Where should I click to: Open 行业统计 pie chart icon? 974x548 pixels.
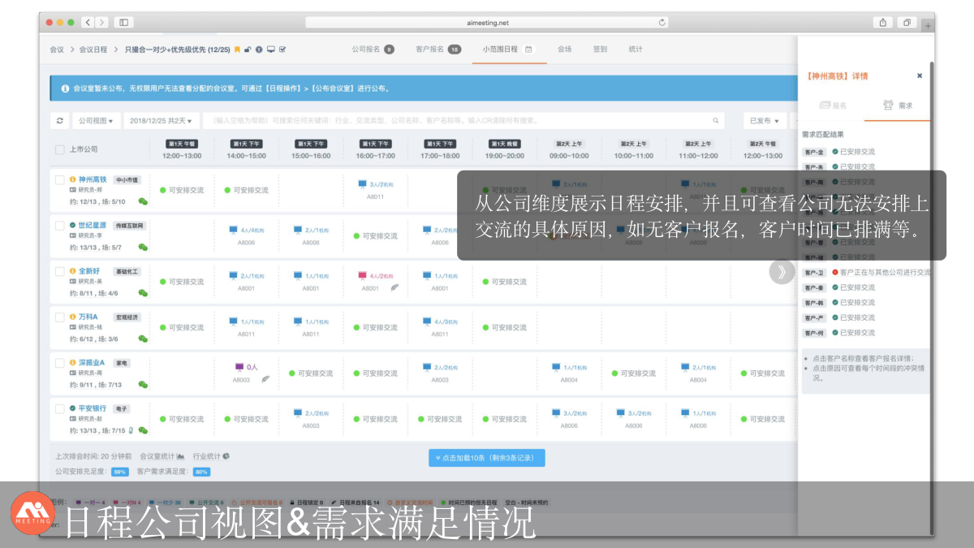coord(226,456)
